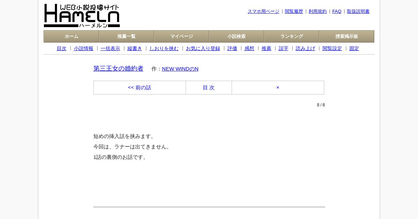Click お気に入り登録

(203, 48)
